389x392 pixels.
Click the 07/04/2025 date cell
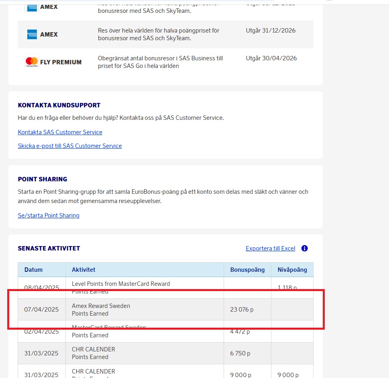click(41, 310)
